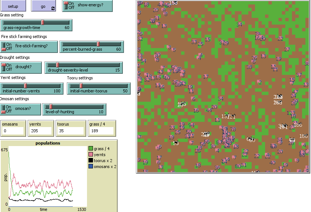Click the yernt labeled 94

pos(192,125)
